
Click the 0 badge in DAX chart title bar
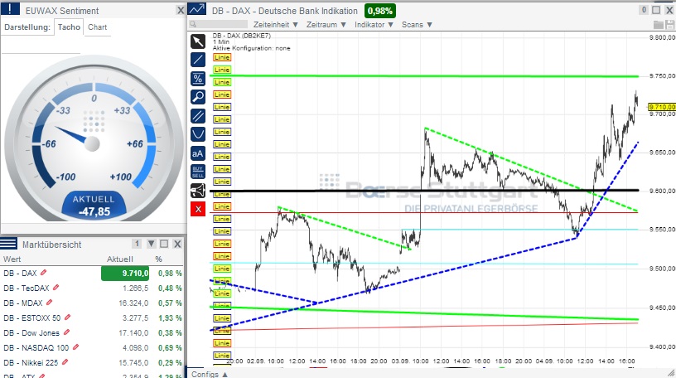[x=644, y=10]
